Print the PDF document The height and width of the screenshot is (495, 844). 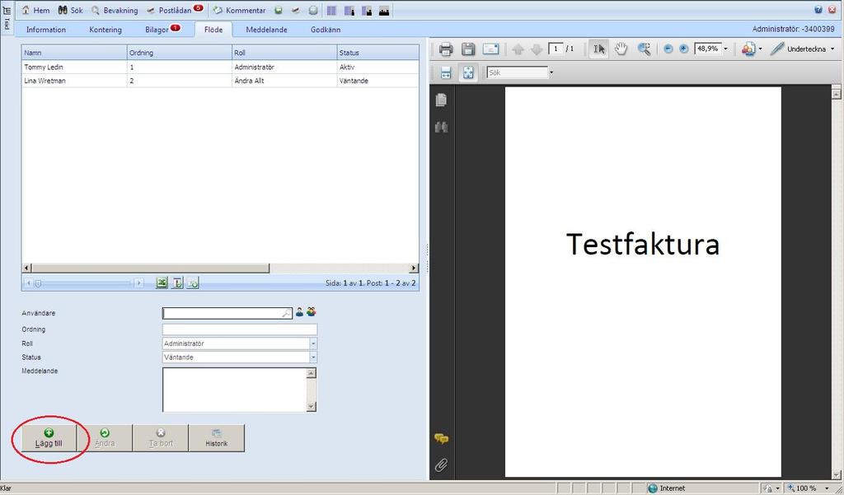[446, 49]
